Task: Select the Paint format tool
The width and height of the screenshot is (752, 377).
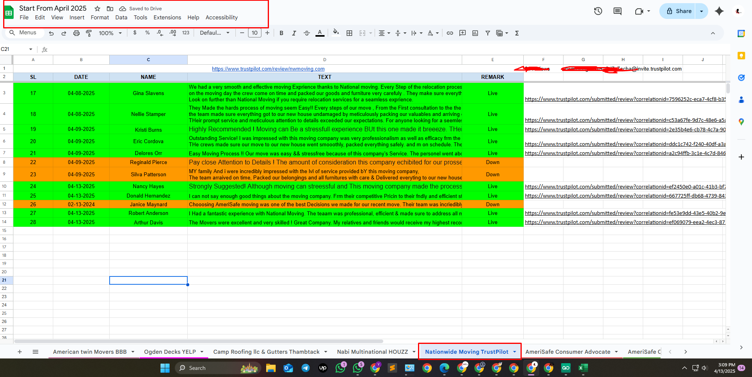Action: point(89,33)
